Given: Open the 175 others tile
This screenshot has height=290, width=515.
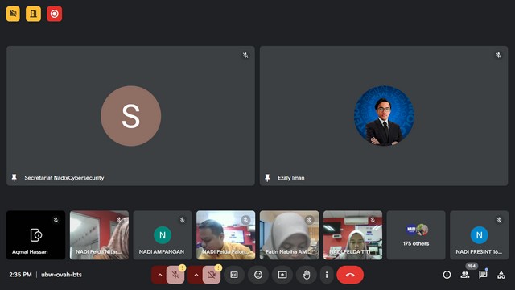Looking at the screenshot, I should pos(416,235).
